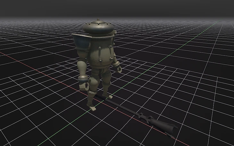The width and height of the screenshot is (234, 146).
Task: Click the flared end tip of the staff
Action: tap(174, 130)
